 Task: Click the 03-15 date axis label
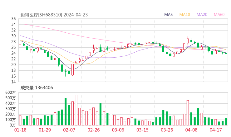pyautogui.click(x=142, y=130)
